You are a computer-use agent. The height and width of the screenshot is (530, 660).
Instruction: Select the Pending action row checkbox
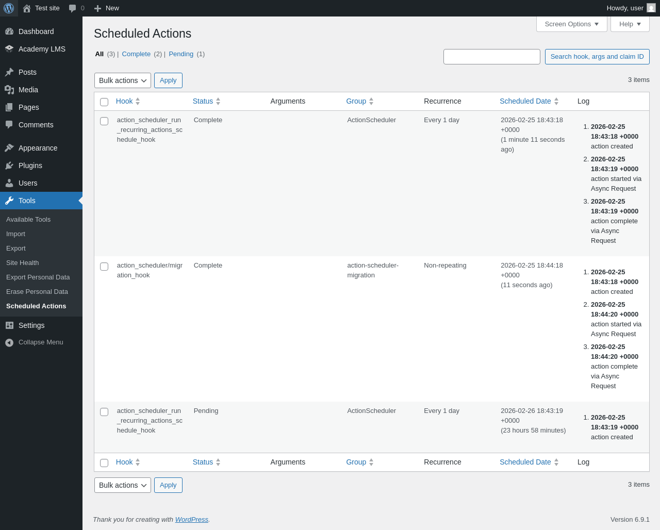pyautogui.click(x=104, y=412)
